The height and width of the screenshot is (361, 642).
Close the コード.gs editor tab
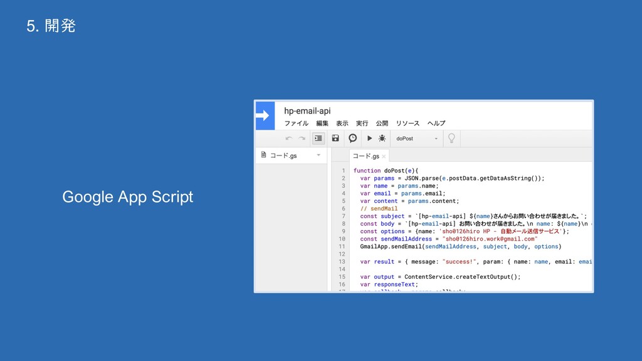(384, 156)
